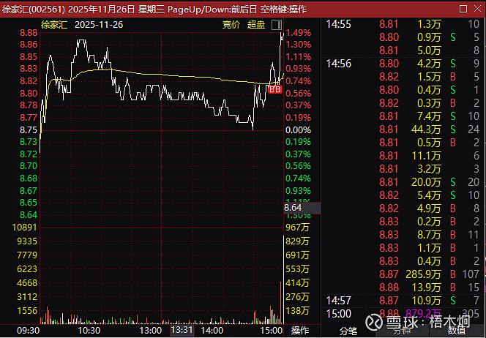Toggle the side panel layout icon
The width and height of the screenshot is (486, 338).
pyautogui.click(x=277, y=25)
